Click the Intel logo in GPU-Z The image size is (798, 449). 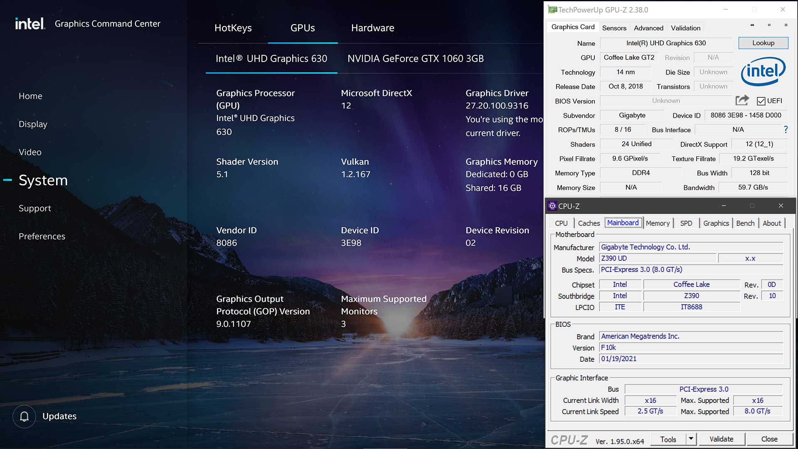coord(763,72)
